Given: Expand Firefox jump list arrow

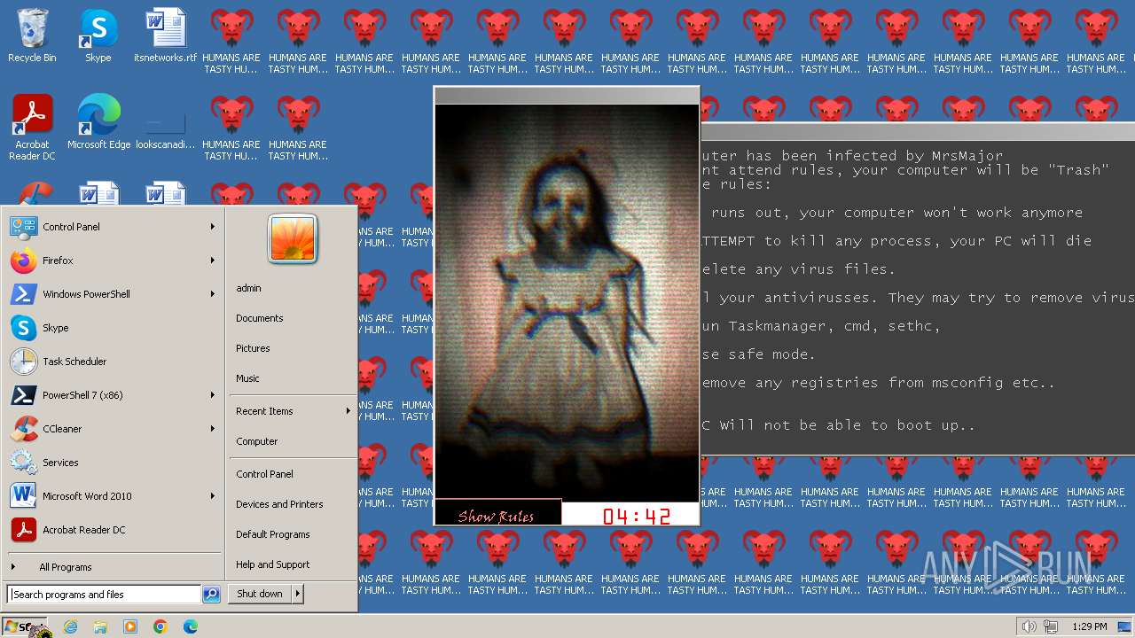Looking at the screenshot, I should pos(213,261).
